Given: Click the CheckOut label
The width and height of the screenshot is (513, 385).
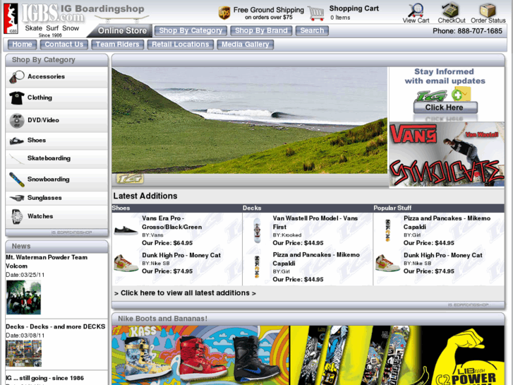Looking at the screenshot, I should tap(452, 20).
